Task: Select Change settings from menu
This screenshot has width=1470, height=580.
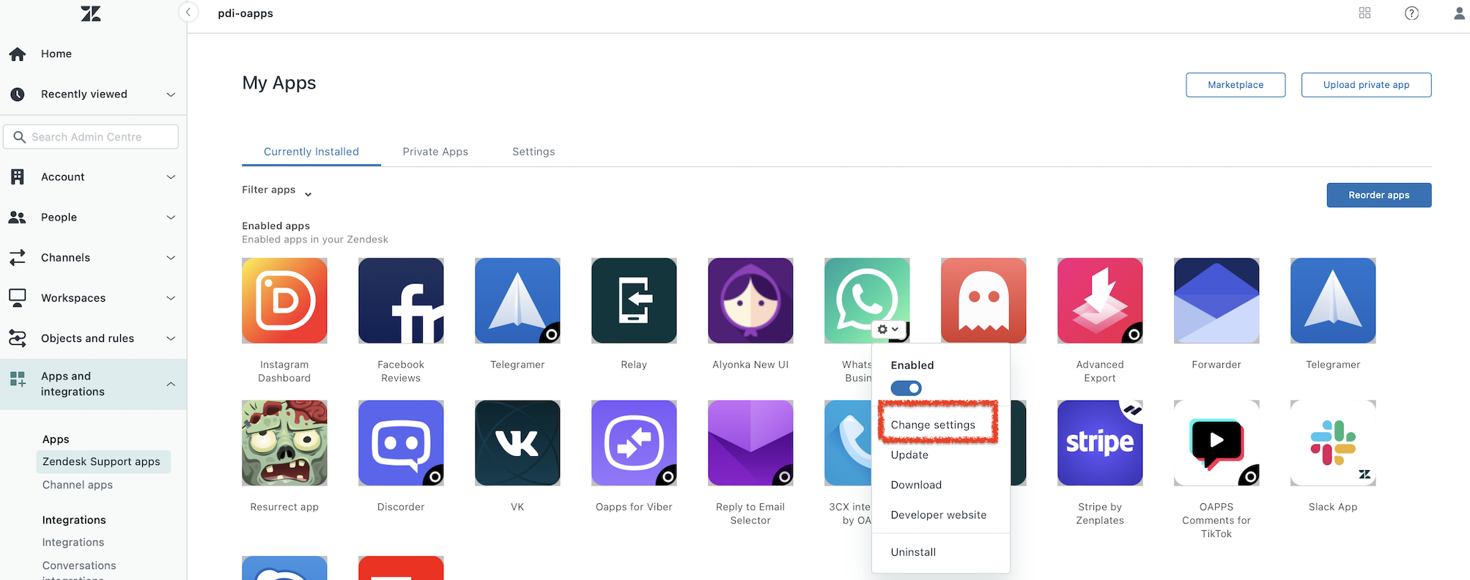Action: (933, 425)
